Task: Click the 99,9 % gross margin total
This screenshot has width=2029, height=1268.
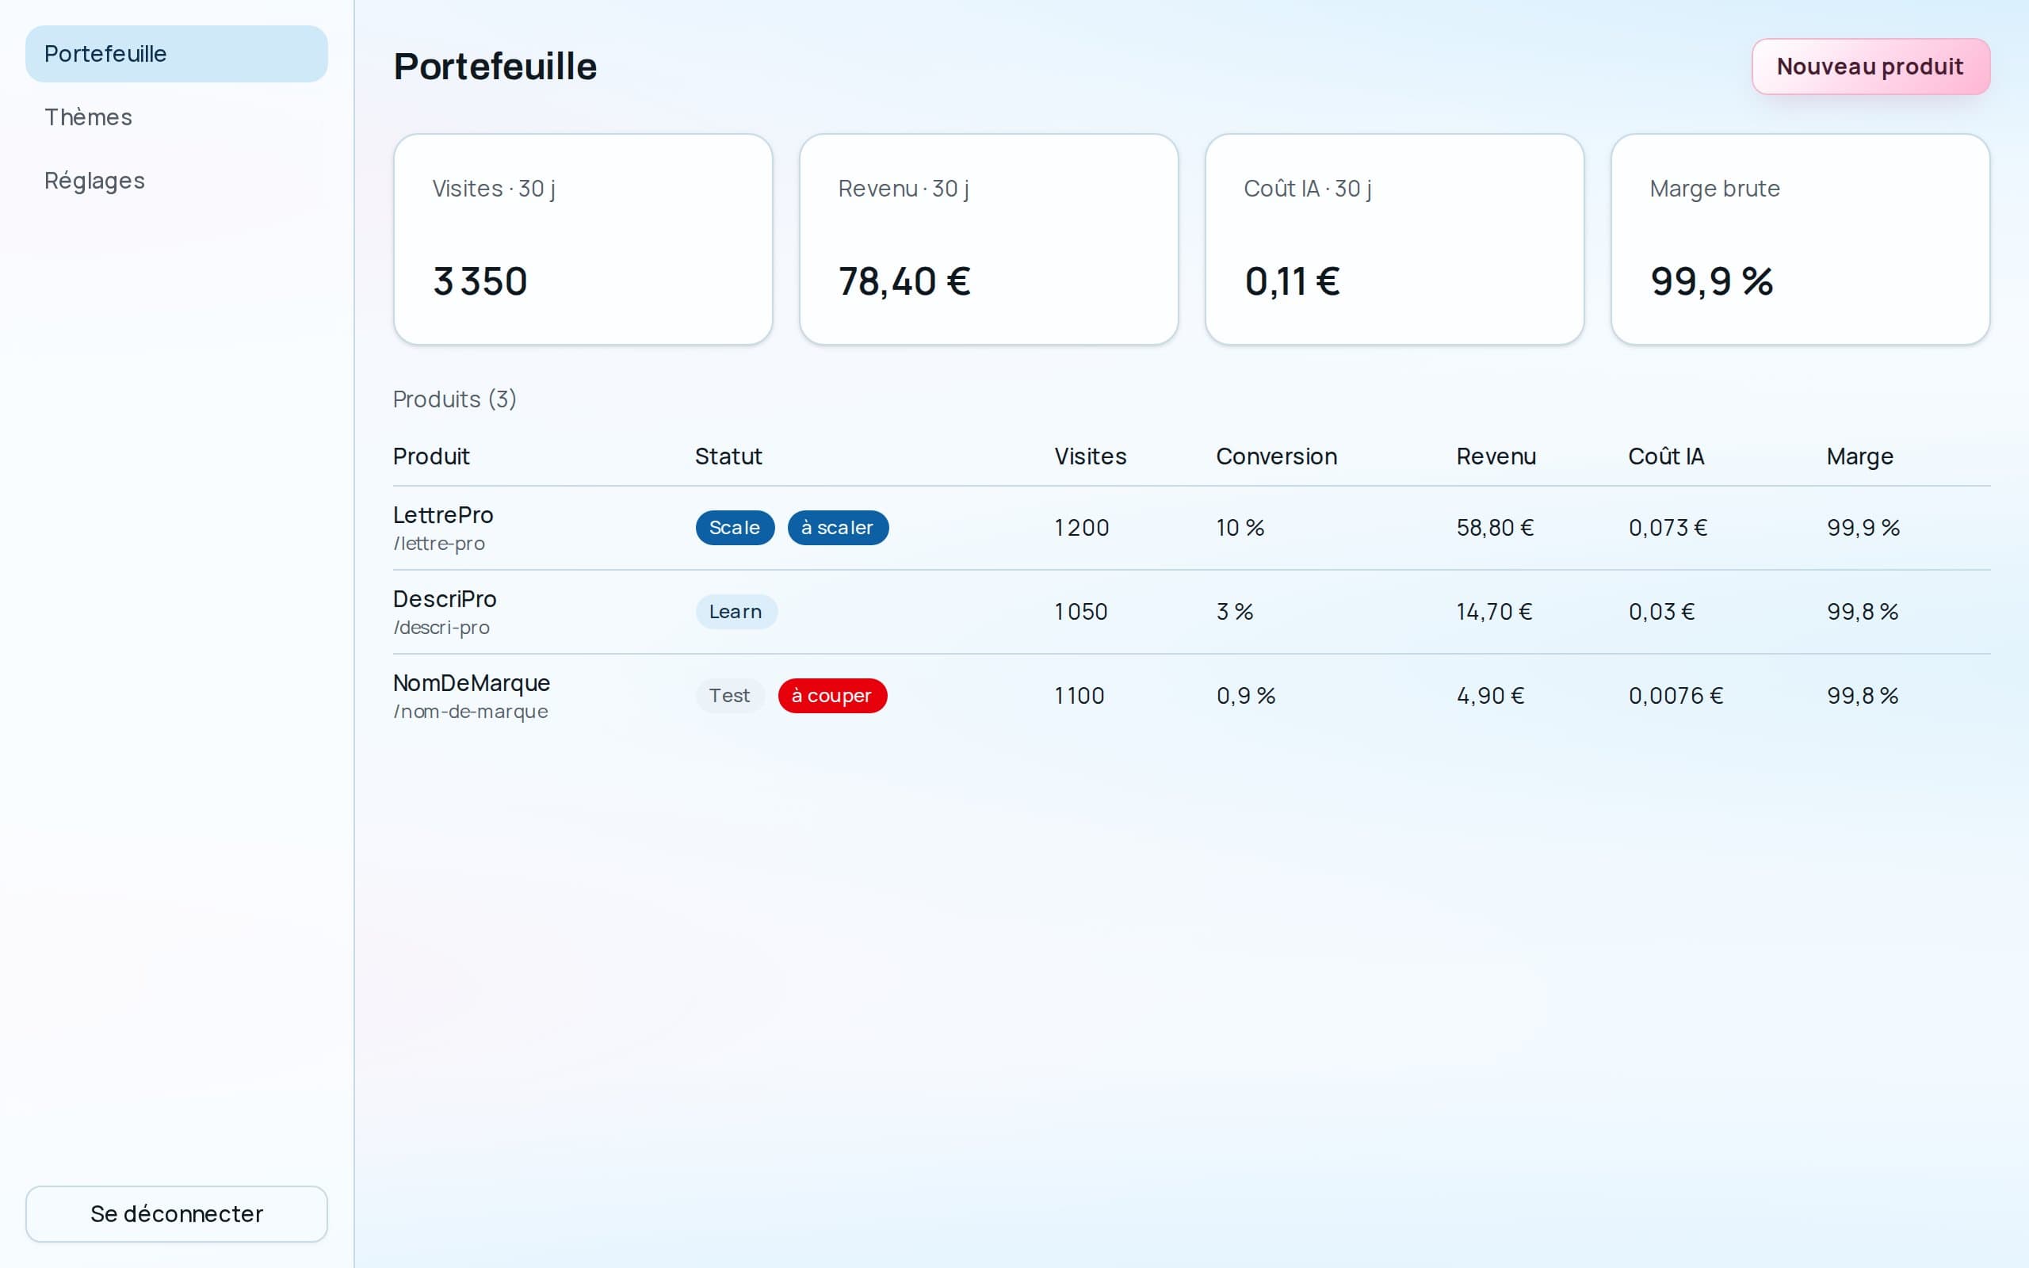Action: click(x=1711, y=281)
